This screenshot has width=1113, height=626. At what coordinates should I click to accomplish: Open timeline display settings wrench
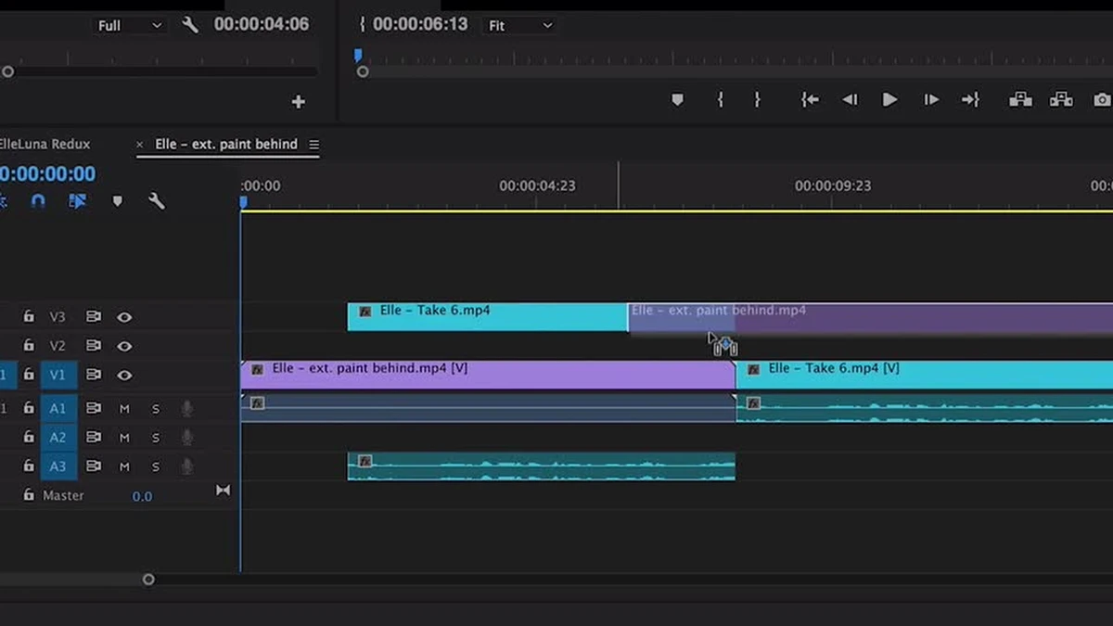(157, 201)
